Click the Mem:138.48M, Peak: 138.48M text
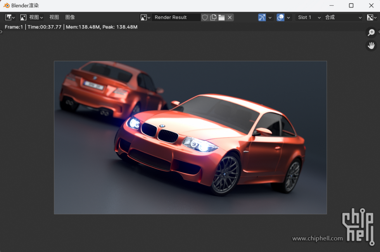Image resolution: width=380 pixels, height=252 pixels. pos(102,27)
